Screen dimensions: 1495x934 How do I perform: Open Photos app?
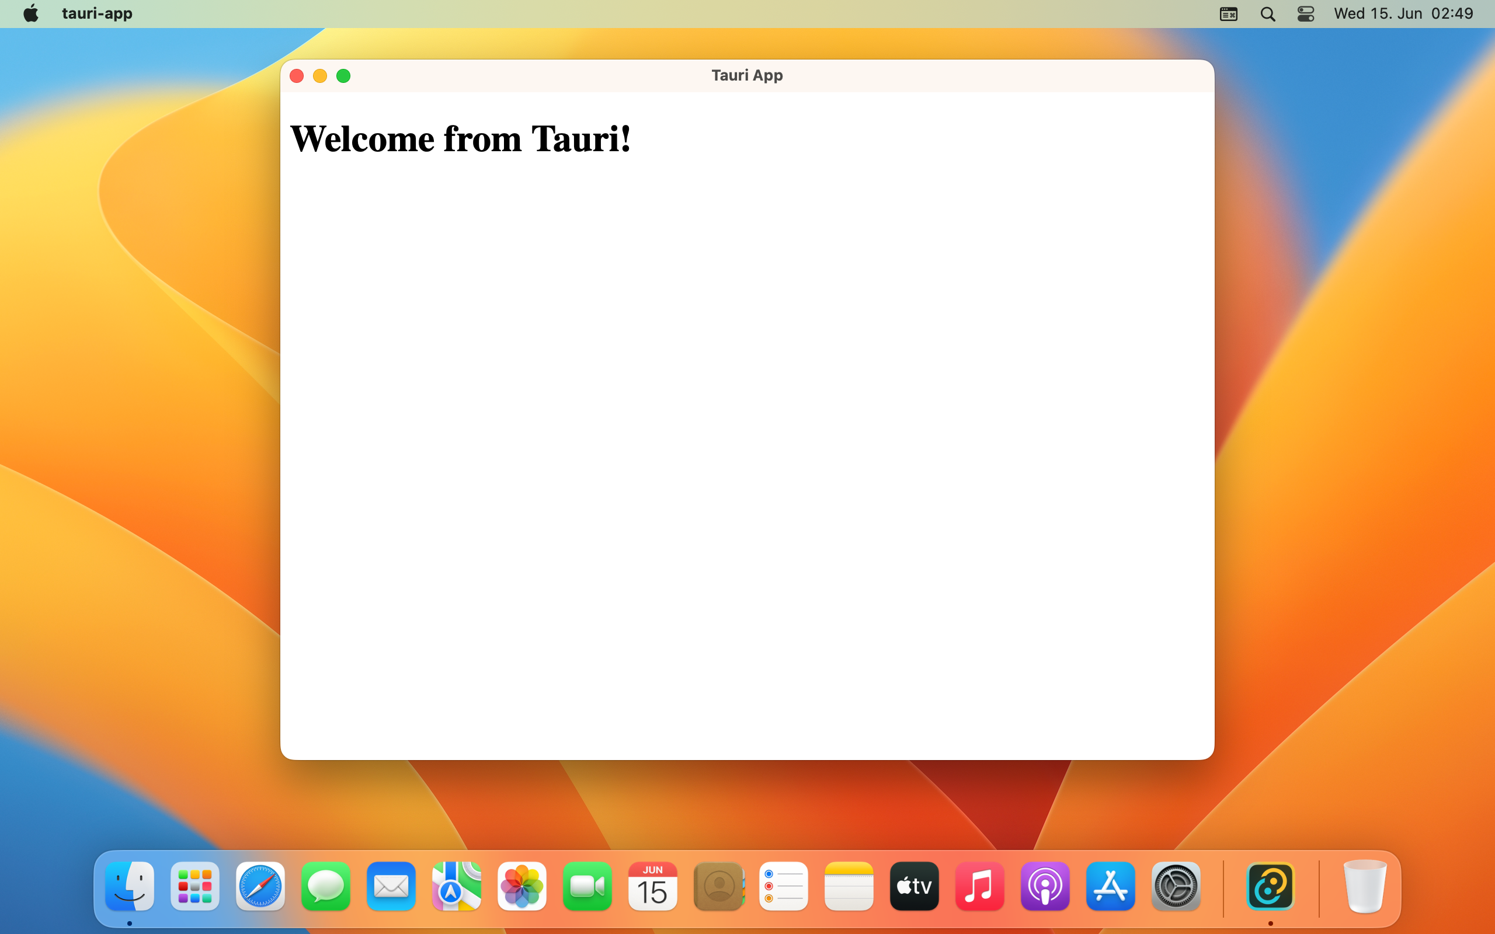[x=521, y=886]
